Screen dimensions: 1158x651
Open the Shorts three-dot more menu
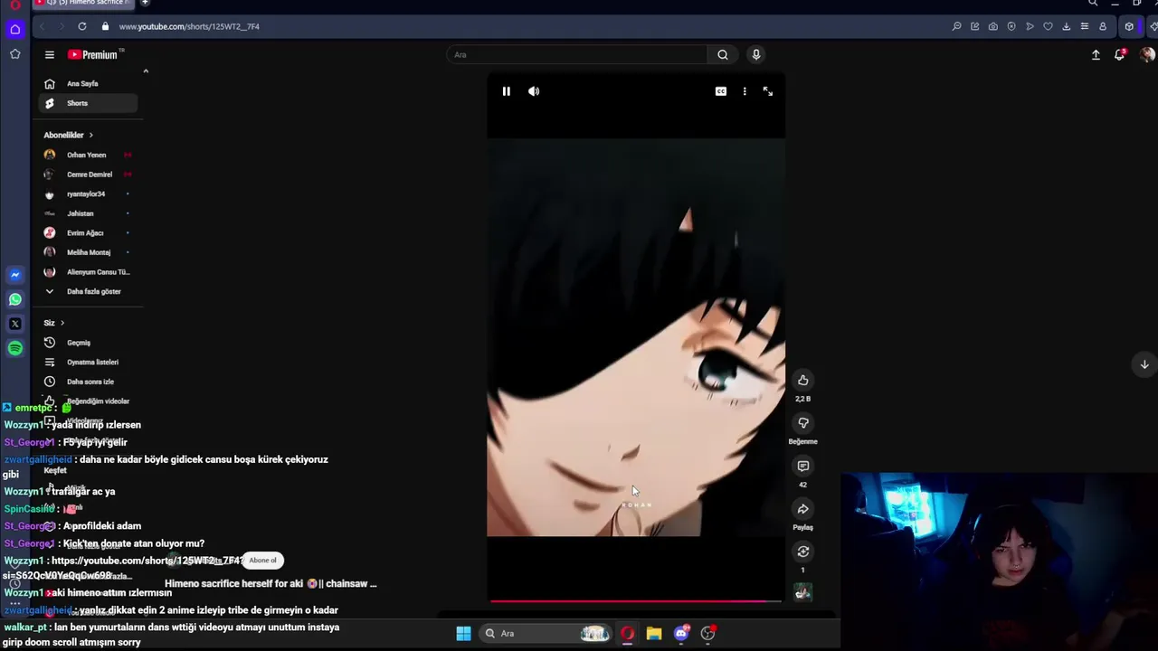tap(745, 91)
